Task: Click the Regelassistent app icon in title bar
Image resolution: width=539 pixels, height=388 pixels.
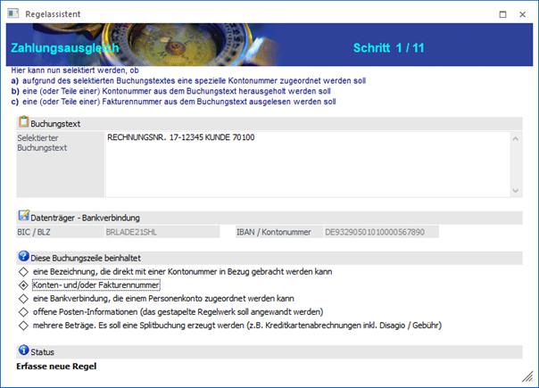Action: 12,14
